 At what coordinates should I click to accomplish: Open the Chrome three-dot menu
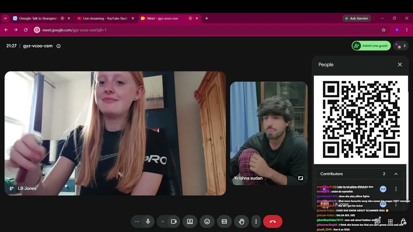click(407, 30)
